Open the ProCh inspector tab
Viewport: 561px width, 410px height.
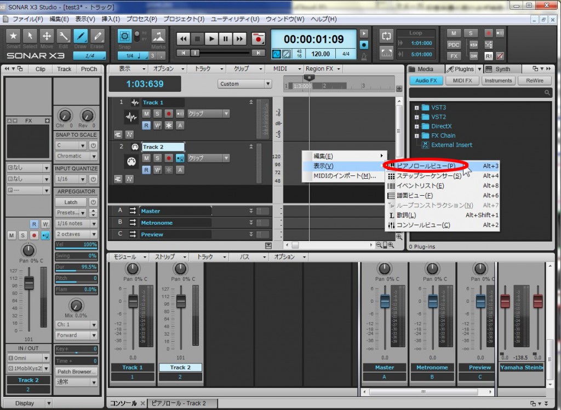89,69
